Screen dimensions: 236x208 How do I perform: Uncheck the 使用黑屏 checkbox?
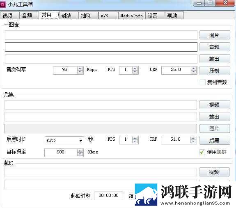[202, 152]
